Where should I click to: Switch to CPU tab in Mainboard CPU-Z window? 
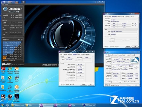pos(106,17)
